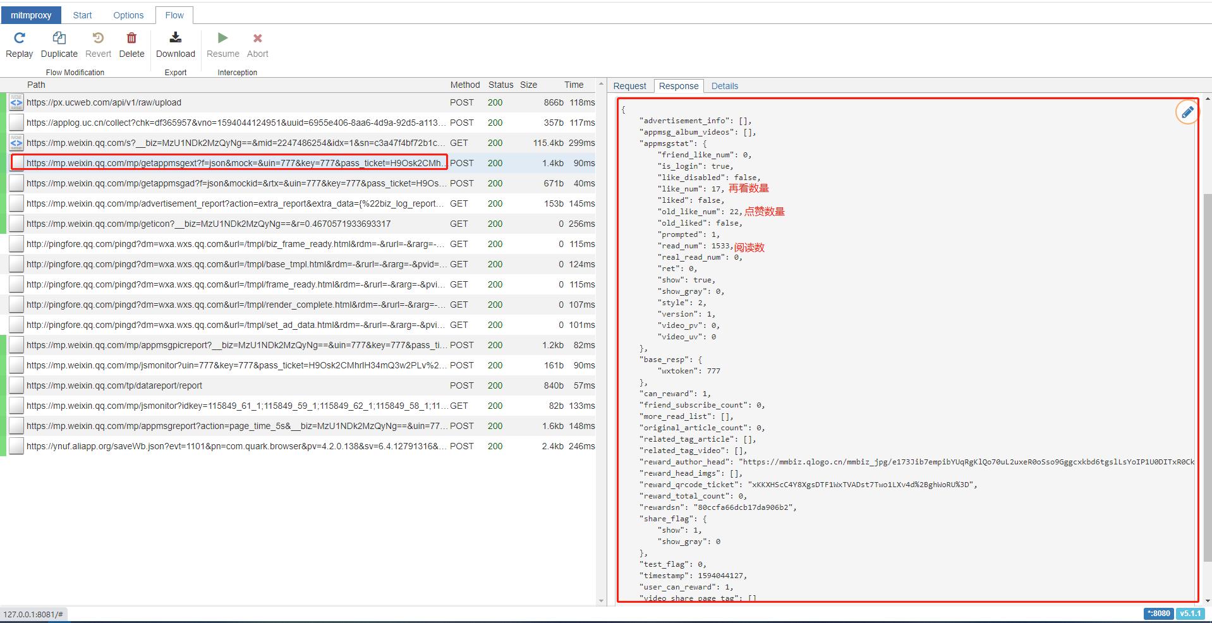Switch to the Options tab

(128, 15)
